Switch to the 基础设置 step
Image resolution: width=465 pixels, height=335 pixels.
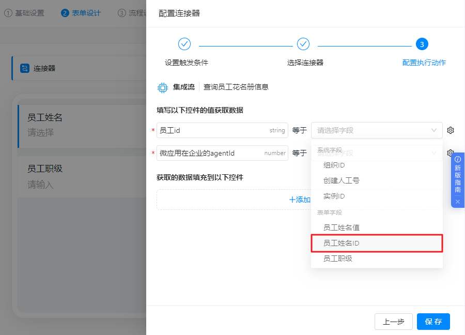(24, 12)
